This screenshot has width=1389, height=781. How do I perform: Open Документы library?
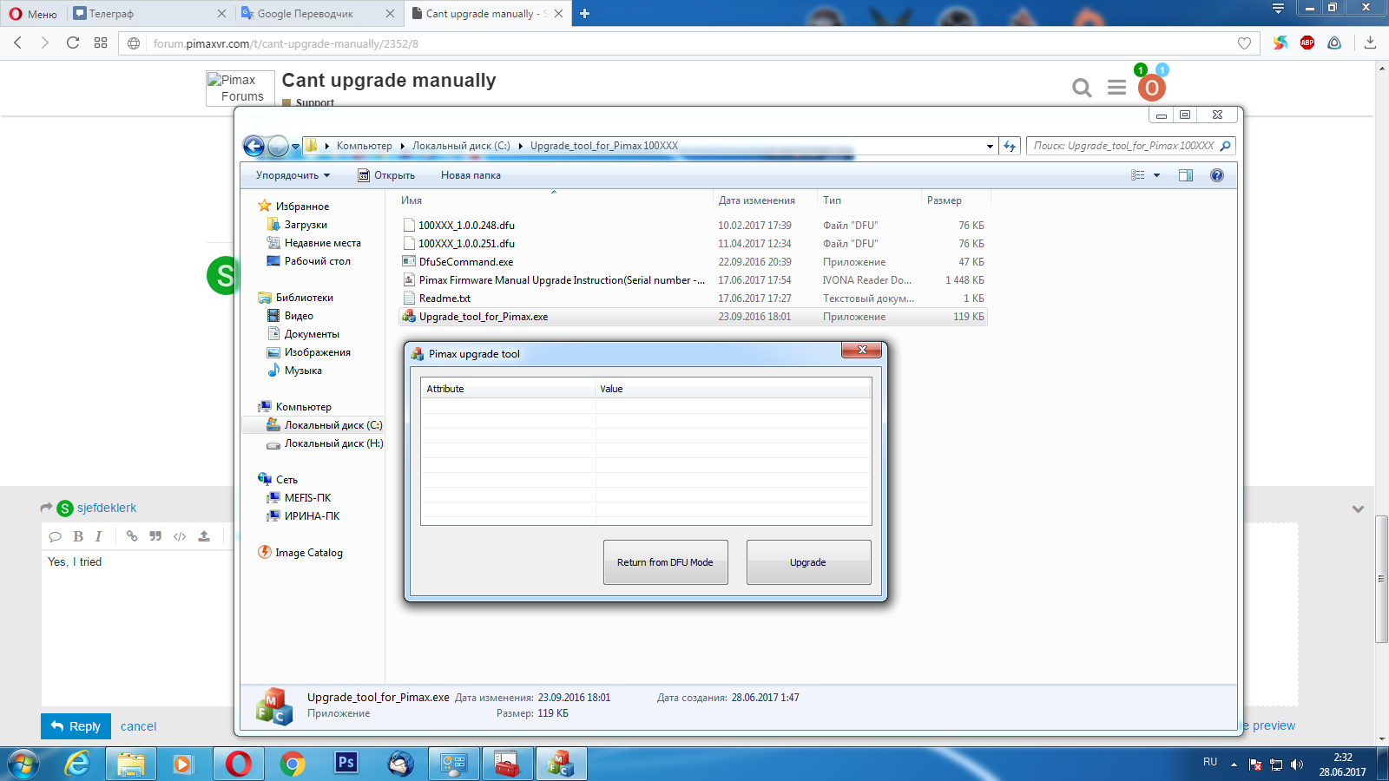312,334
